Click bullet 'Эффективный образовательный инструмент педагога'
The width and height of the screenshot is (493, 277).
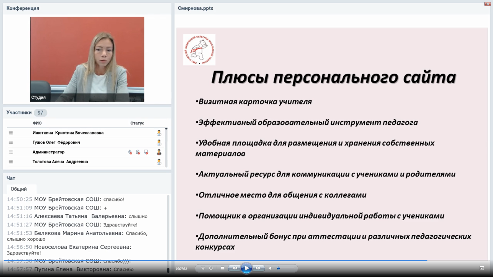306,122
